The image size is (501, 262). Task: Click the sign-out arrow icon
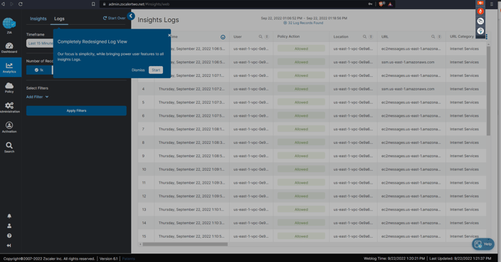pyautogui.click(x=9, y=246)
